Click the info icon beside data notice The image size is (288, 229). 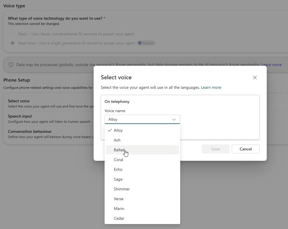click(x=11, y=65)
